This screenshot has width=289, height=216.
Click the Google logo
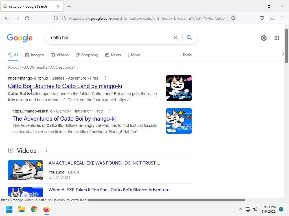tap(19, 38)
